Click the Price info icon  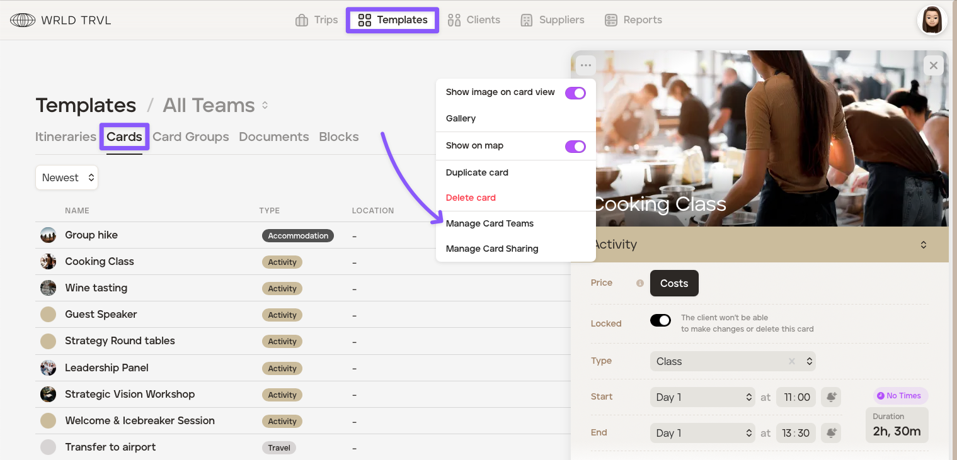tap(640, 283)
